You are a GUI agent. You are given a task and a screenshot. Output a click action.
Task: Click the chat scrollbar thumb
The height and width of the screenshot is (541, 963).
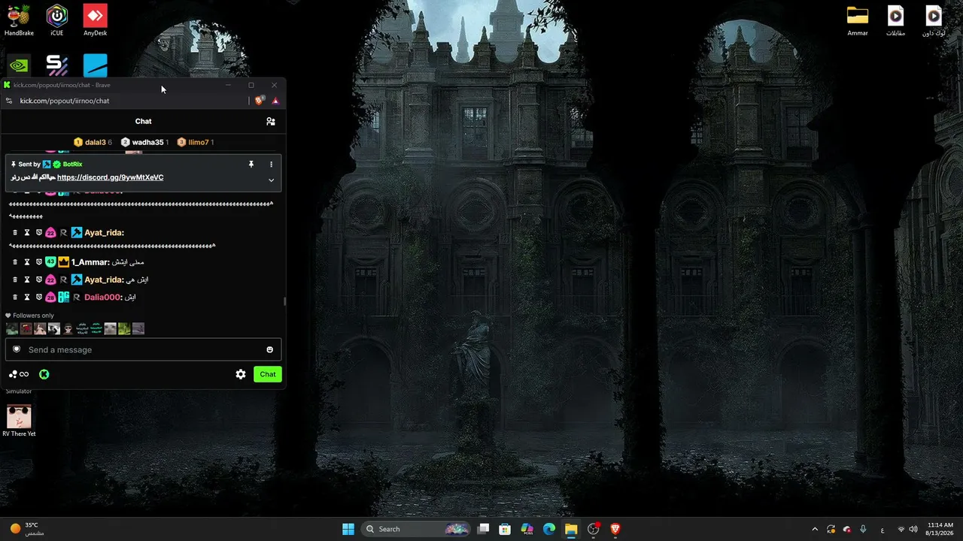[284, 301]
